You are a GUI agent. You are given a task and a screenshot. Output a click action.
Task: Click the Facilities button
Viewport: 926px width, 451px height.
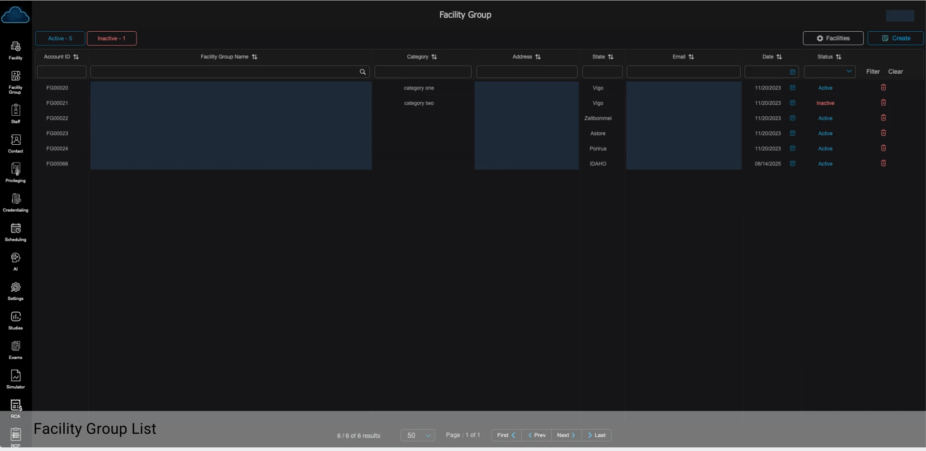[x=833, y=38]
